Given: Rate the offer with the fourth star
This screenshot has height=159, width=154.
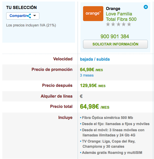Looking at the screenshot, I should coord(124,24).
